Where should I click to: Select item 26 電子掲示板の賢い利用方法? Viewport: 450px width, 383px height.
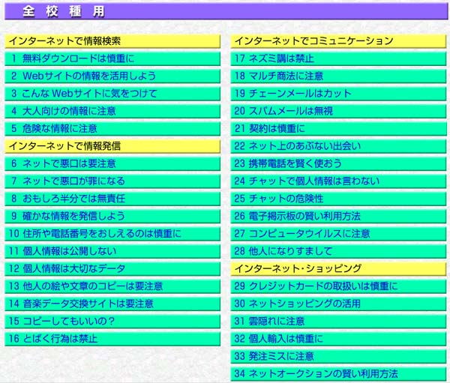(x=338, y=217)
